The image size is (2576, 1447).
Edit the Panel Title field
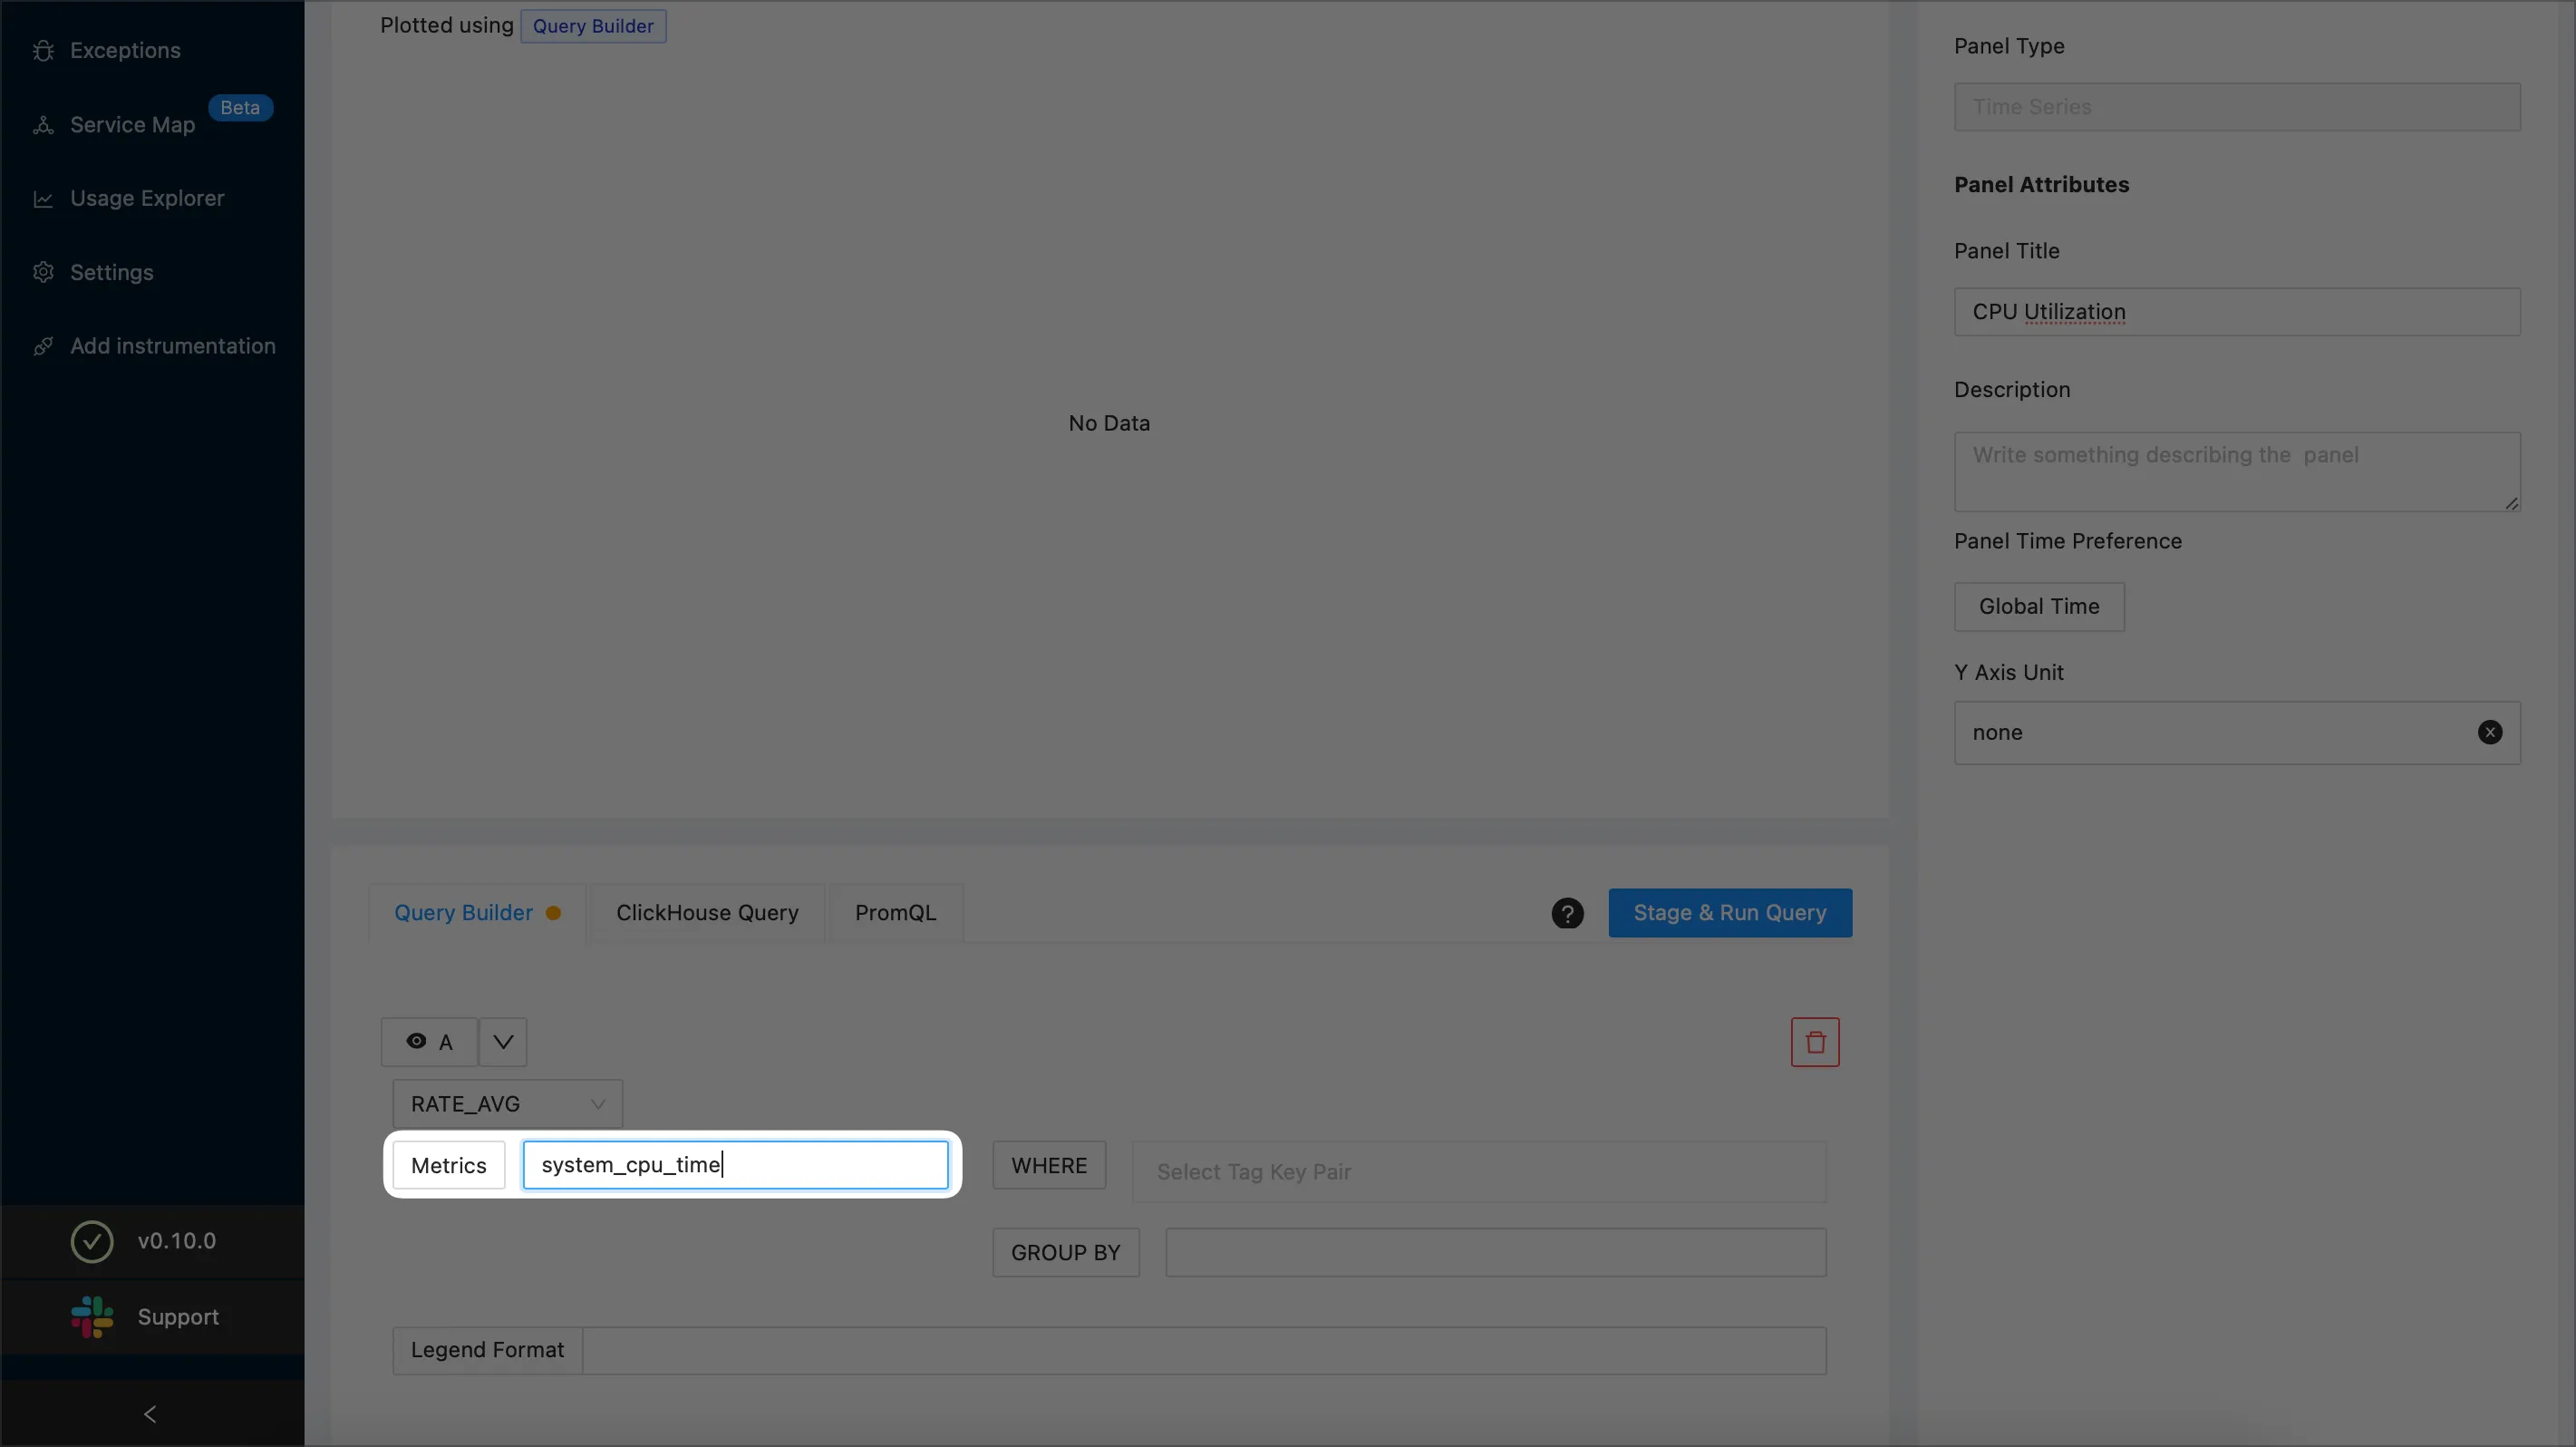coord(2237,312)
